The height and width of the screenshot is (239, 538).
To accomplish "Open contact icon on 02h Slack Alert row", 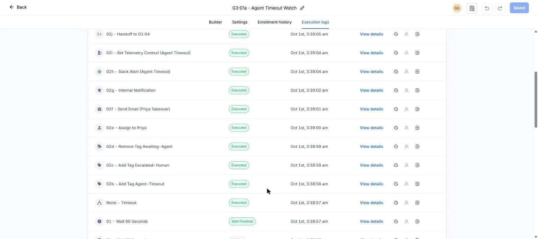I will tap(407, 72).
